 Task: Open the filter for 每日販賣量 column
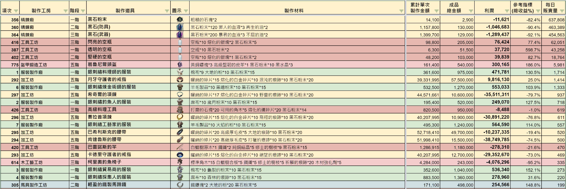tap(562, 11)
